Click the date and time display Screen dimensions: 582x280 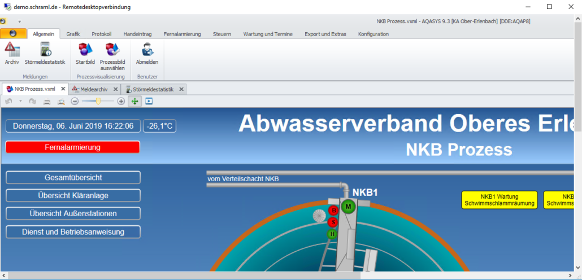(73, 126)
